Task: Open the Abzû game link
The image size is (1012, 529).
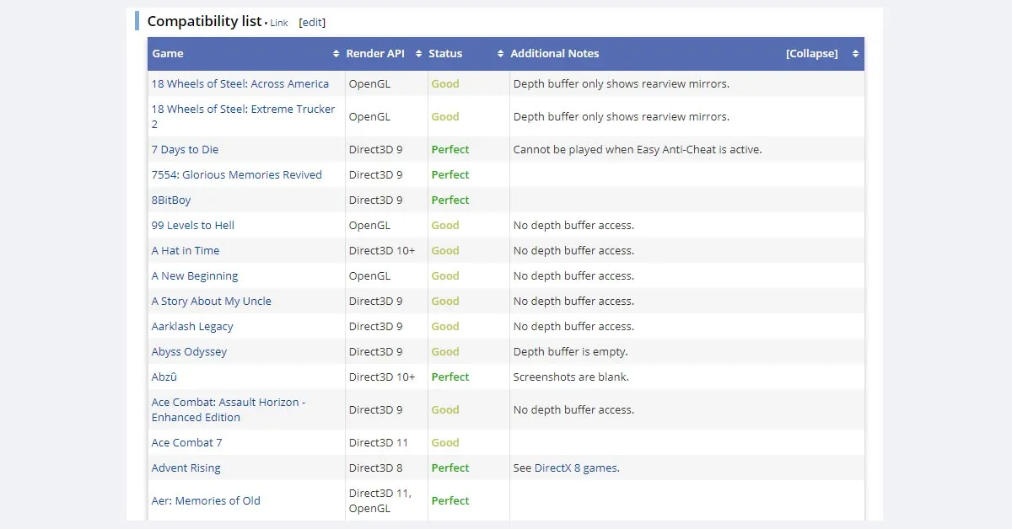Action: point(164,377)
